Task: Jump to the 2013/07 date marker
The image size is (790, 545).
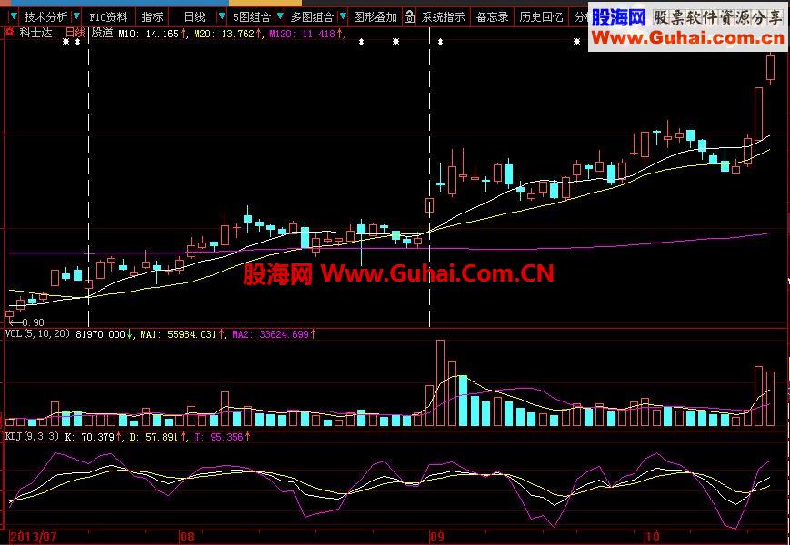Action: tap(34, 538)
